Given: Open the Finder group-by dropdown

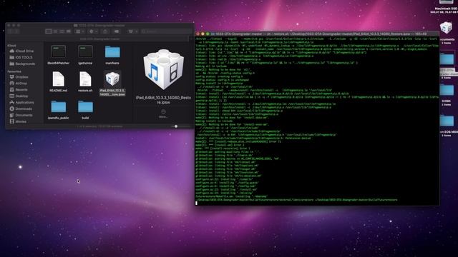Looking at the screenshot, I should click(79, 31).
